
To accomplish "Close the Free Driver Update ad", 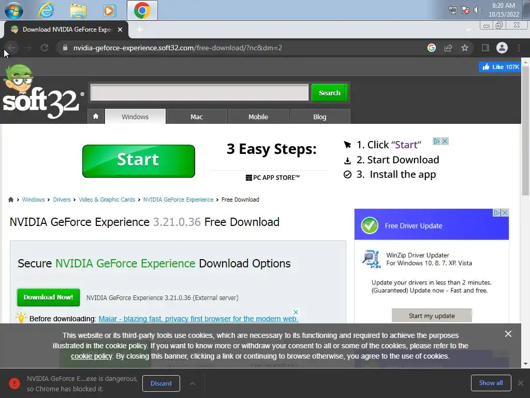I will tap(505, 212).
